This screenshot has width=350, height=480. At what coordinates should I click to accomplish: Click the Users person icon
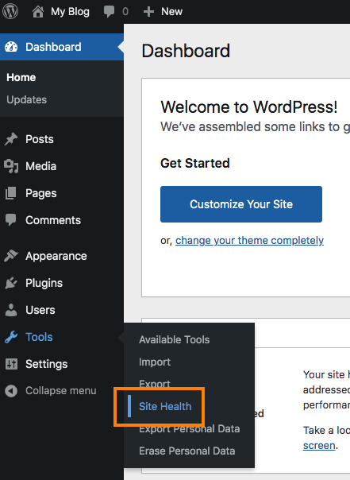tap(11, 310)
